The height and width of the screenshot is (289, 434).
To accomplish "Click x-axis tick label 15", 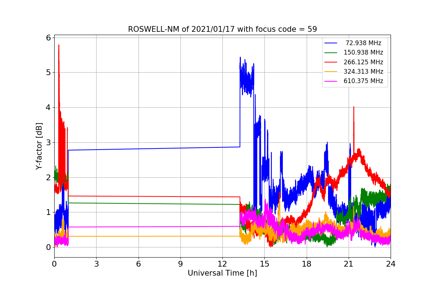I will point(264,264).
